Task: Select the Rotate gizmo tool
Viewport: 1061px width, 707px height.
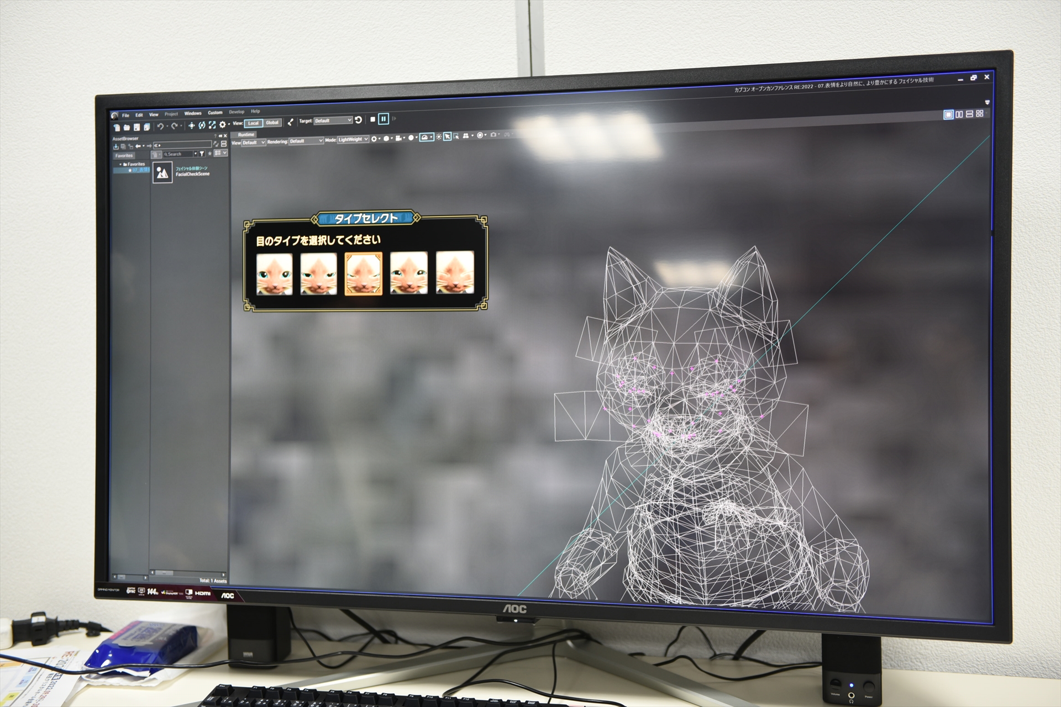Action: (x=202, y=125)
